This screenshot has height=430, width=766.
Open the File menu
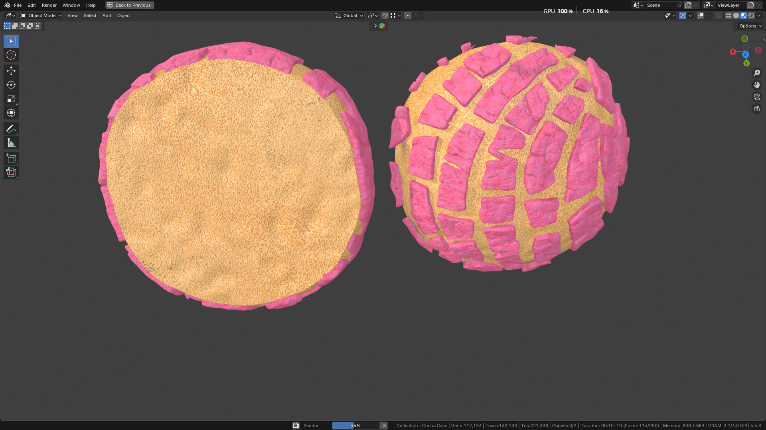click(x=18, y=5)
